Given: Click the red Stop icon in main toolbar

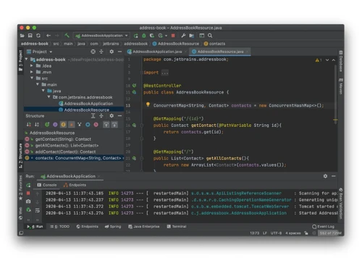Looking at the screenshot, I should [173, 36].
